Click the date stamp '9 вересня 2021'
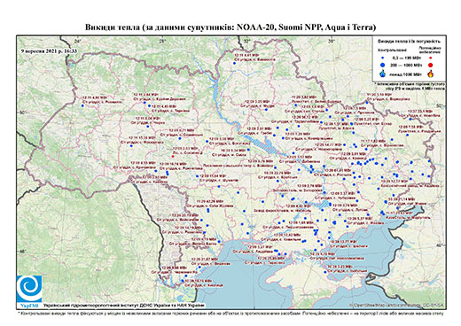This screenshot has height=326, width=461. [x=49, y=50]
